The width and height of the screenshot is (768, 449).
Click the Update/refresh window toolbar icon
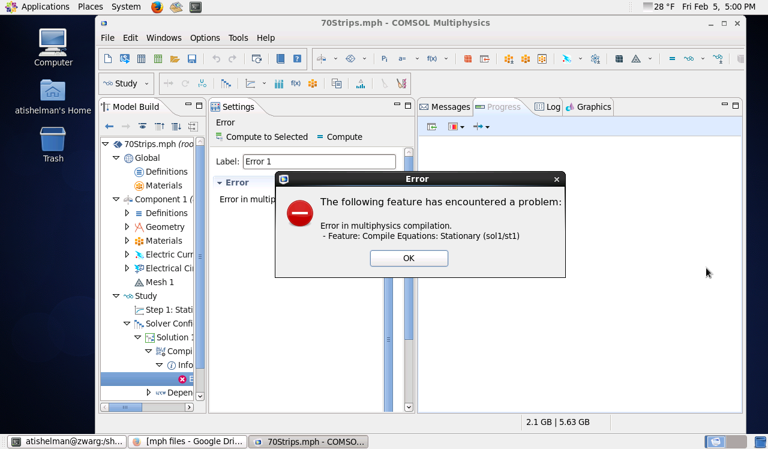coord(257,59)
